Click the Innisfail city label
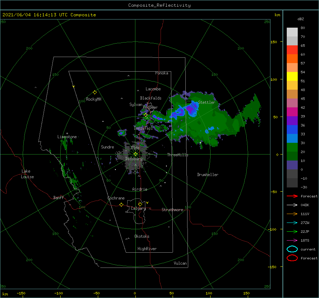The image size is (319, 298). (x=143, y=128)
